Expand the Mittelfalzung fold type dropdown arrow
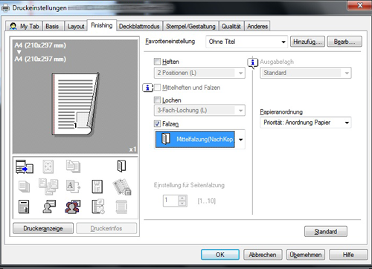372x269 pixels. (240, 140)
